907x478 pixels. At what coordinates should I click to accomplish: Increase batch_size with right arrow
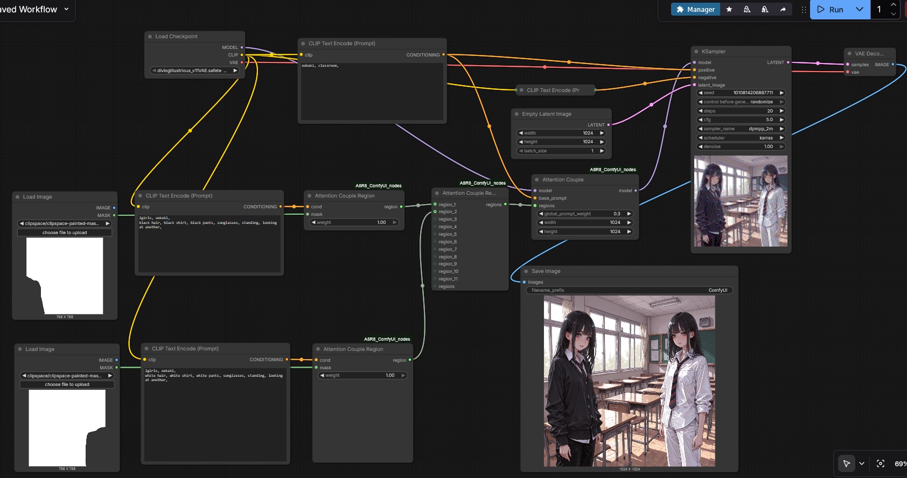(602, 151)
